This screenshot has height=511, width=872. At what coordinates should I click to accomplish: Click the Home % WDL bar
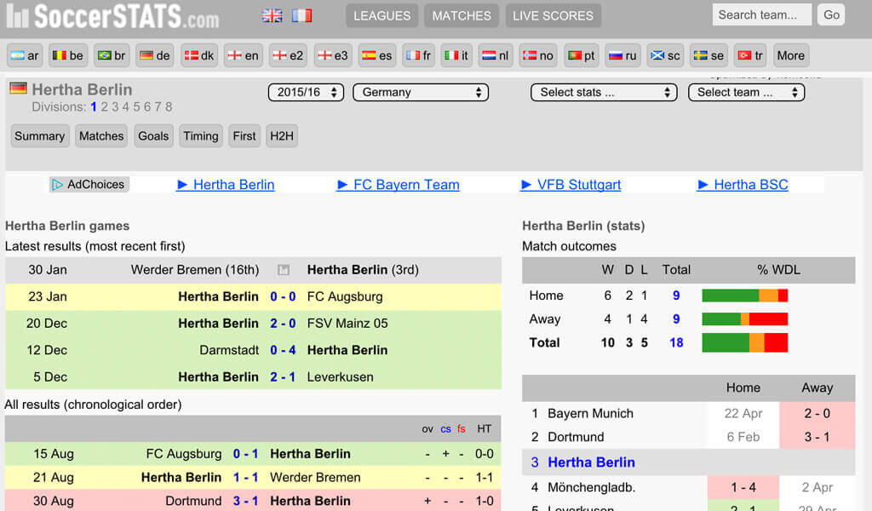point(744,296)
